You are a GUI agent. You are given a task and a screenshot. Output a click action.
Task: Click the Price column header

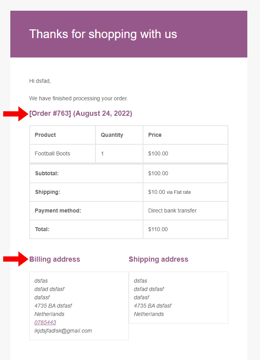[155, 135]
